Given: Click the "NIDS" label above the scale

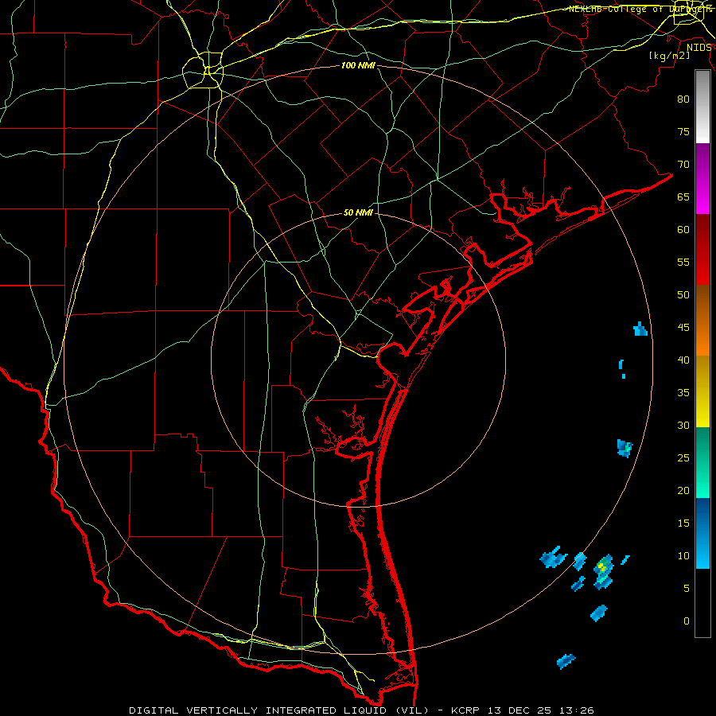Looking at the screenshot, I should 698,48.
